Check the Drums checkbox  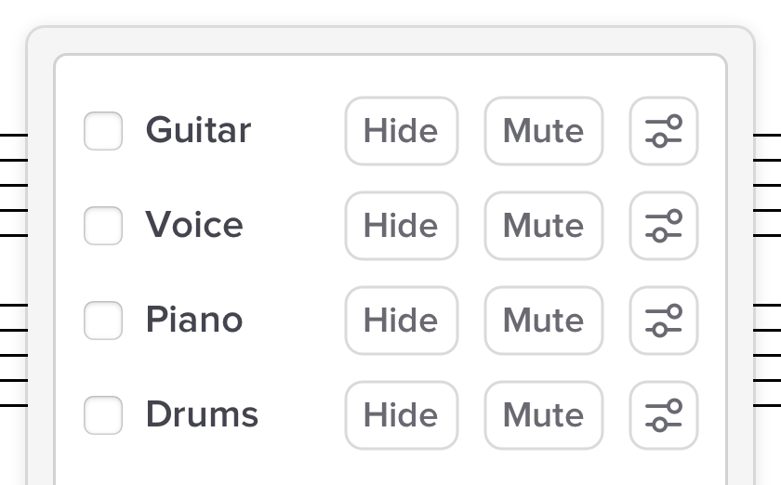103,415
